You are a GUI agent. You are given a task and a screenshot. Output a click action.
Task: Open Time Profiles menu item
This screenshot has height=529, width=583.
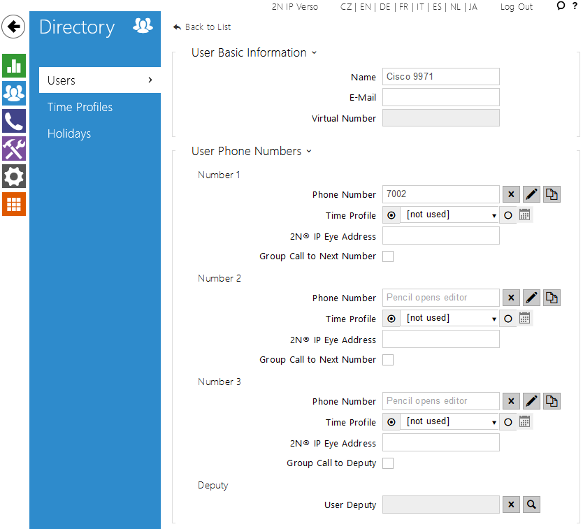(x=80, y=107)
